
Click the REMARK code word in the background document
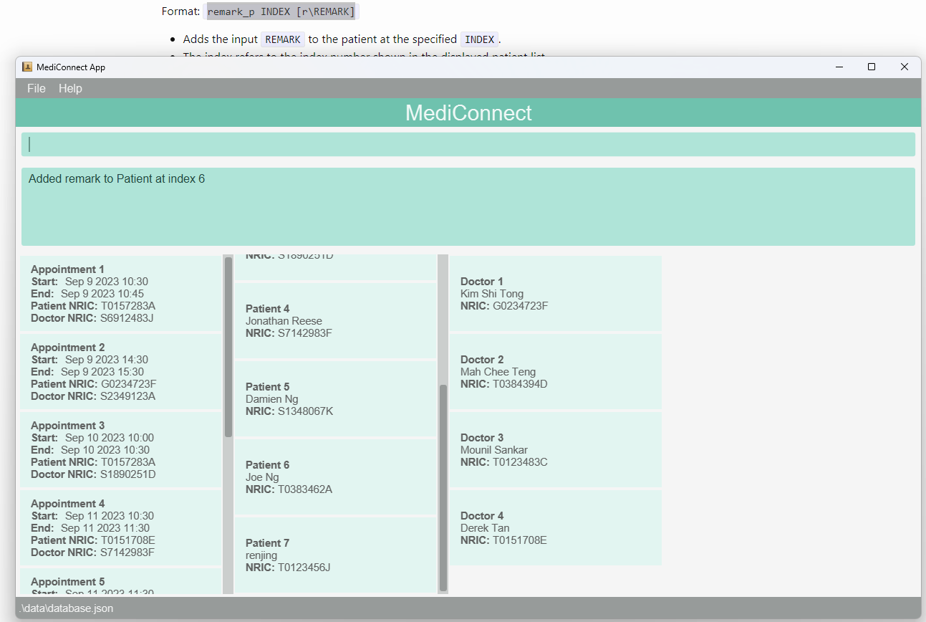283,39
